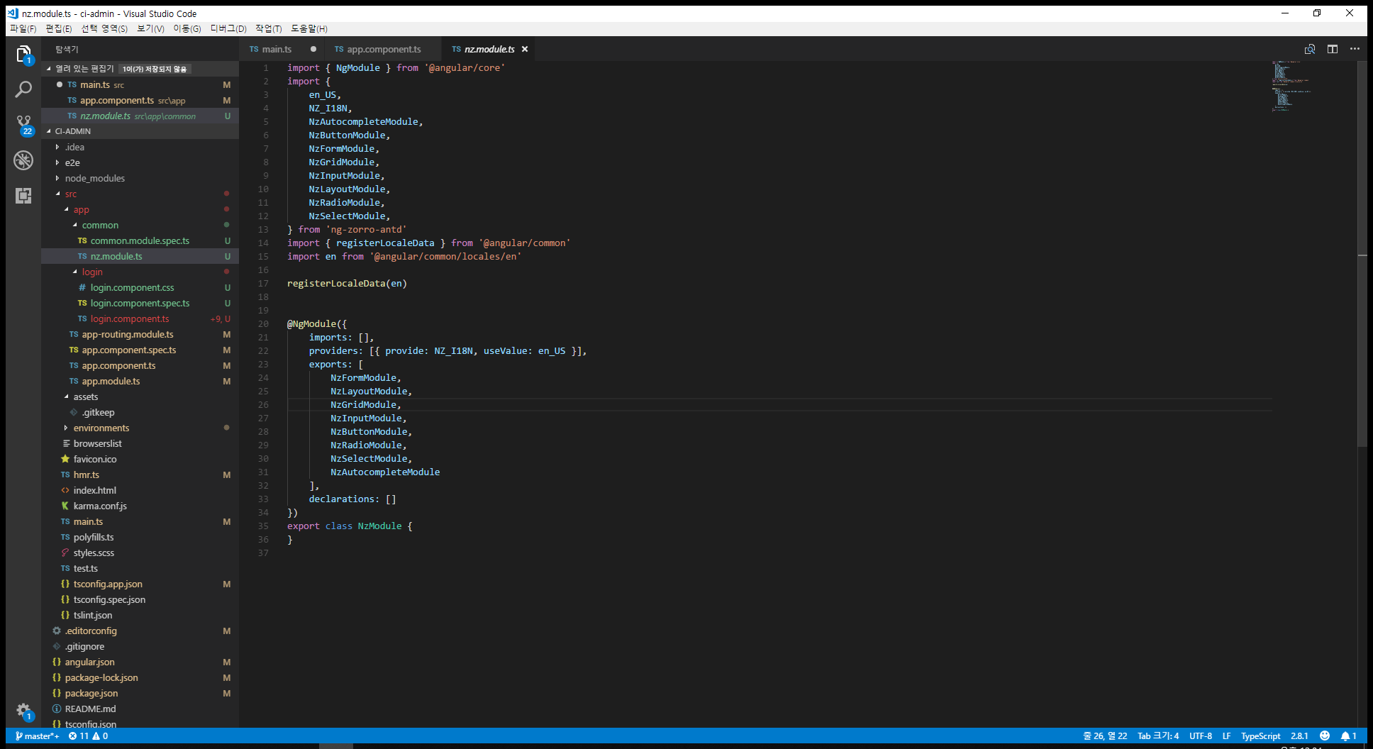Expand the node_modules folder
The width and height of the screenshot is (1373, 749).
point(94,178)
